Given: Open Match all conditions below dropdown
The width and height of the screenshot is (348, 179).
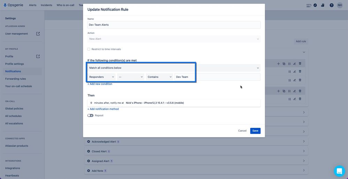Looking at the screenshot, I should [174, 68].
